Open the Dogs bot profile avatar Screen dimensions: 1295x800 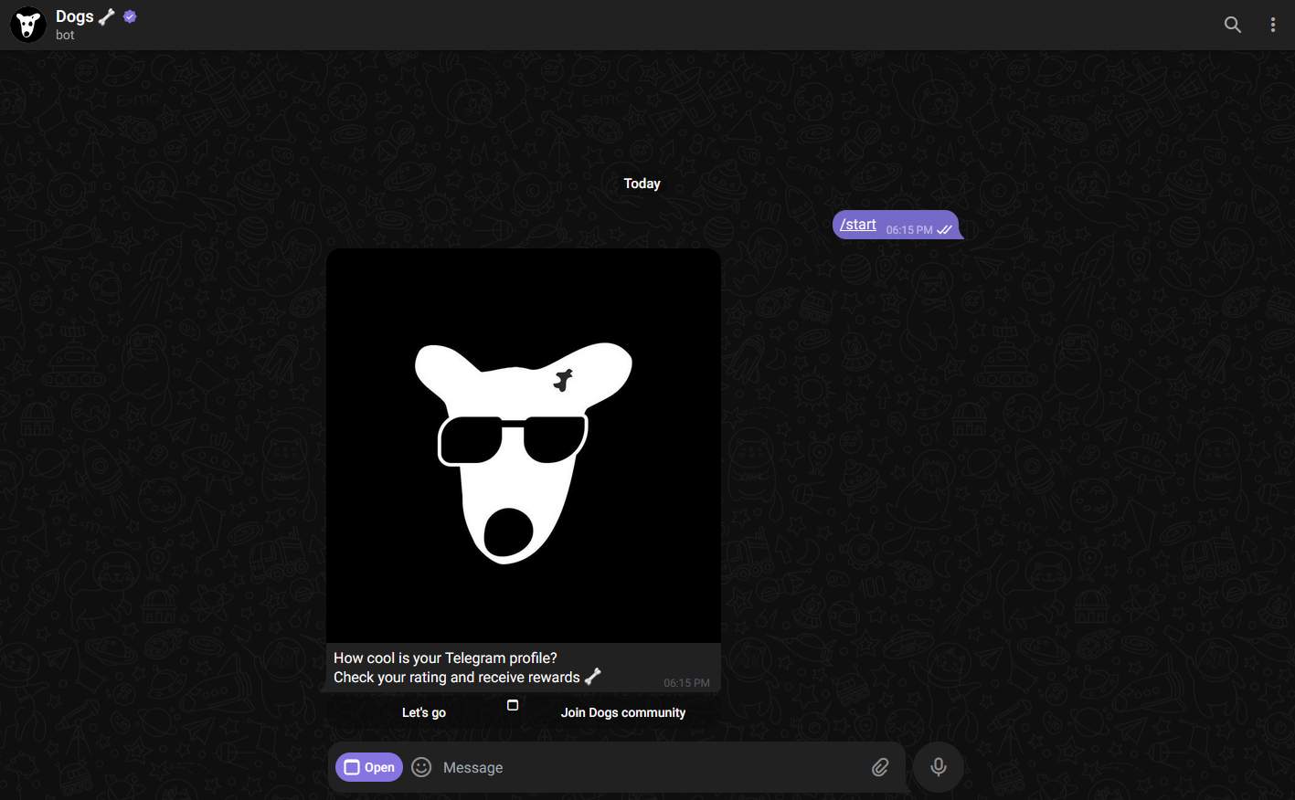[x=28, y=25]
